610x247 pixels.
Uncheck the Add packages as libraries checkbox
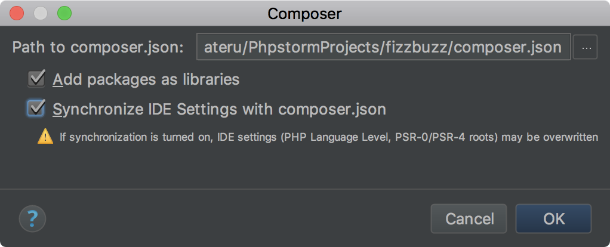coord(37,78)
